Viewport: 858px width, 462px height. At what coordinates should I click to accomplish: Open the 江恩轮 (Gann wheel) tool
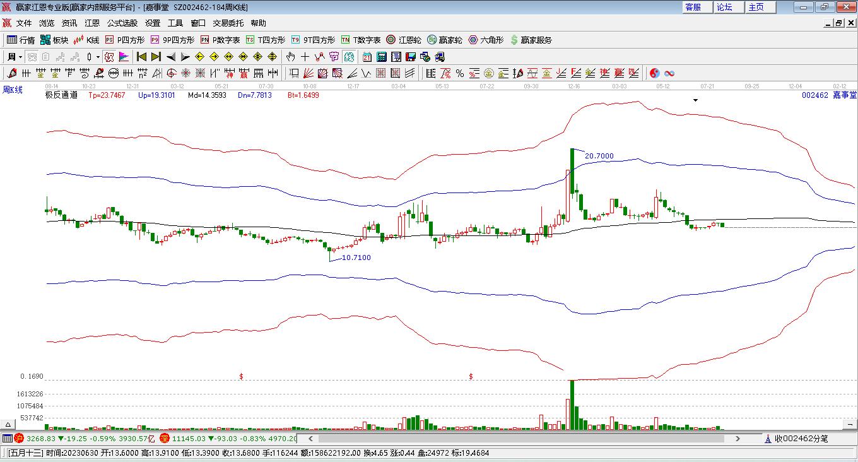tap(404, 40)
